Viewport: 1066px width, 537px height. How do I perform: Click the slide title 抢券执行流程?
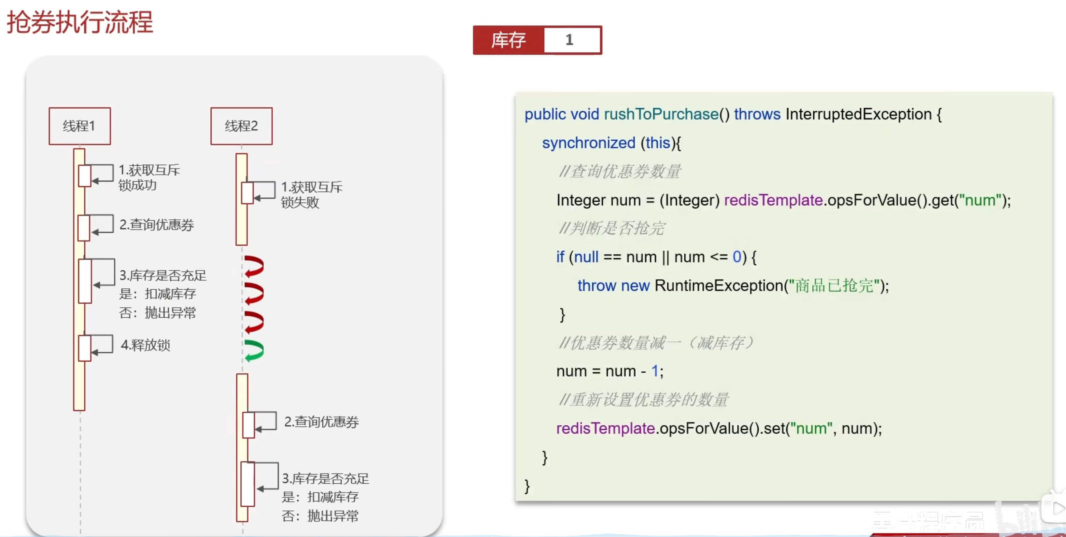coord(80,22)
